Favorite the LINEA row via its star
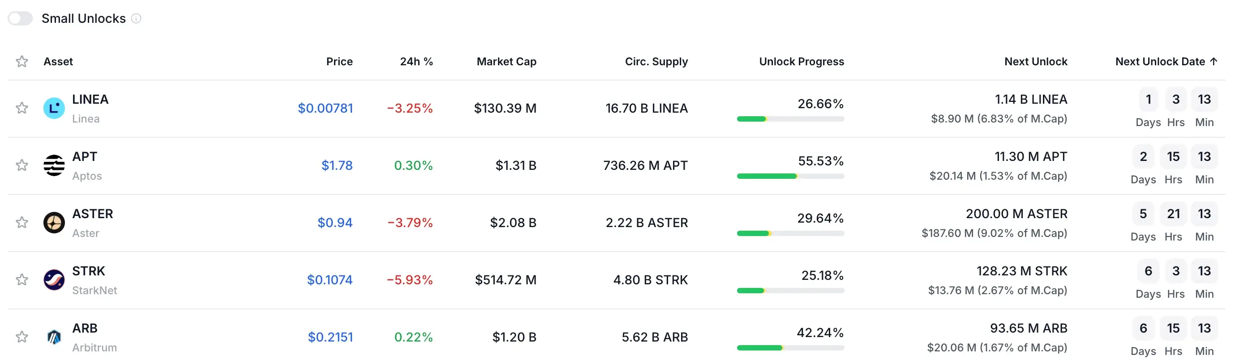This screenshot has width=1235, height=363. click(x=21, y=108)
